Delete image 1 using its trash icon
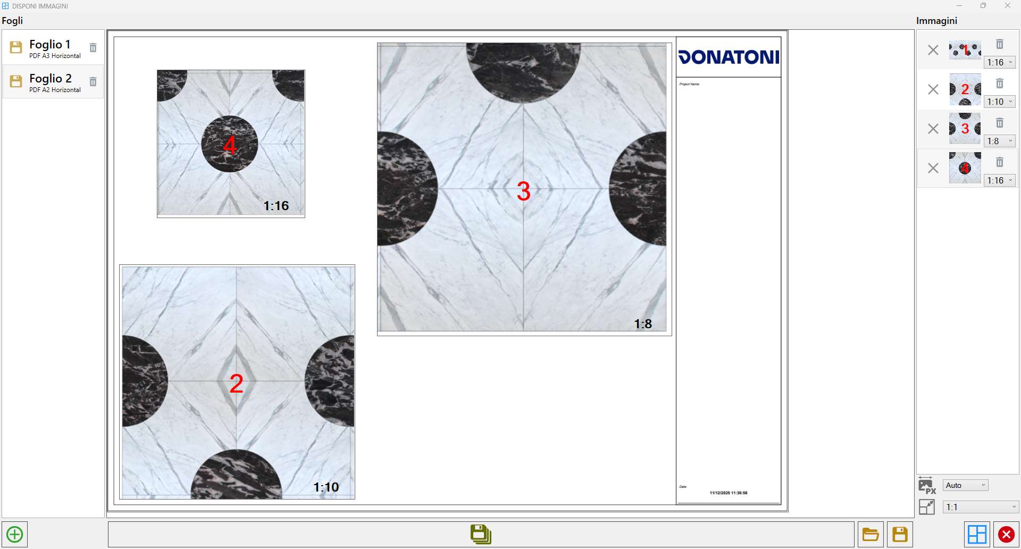The image size is (1021, 549). point(1000,44)
